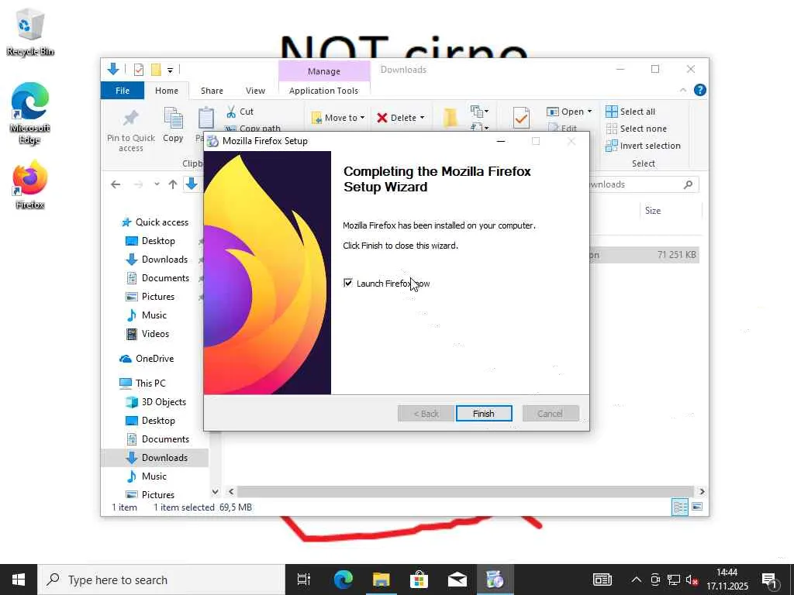Open Explorer help question mark icon
The image size is (794, 595).
[700, 90]
